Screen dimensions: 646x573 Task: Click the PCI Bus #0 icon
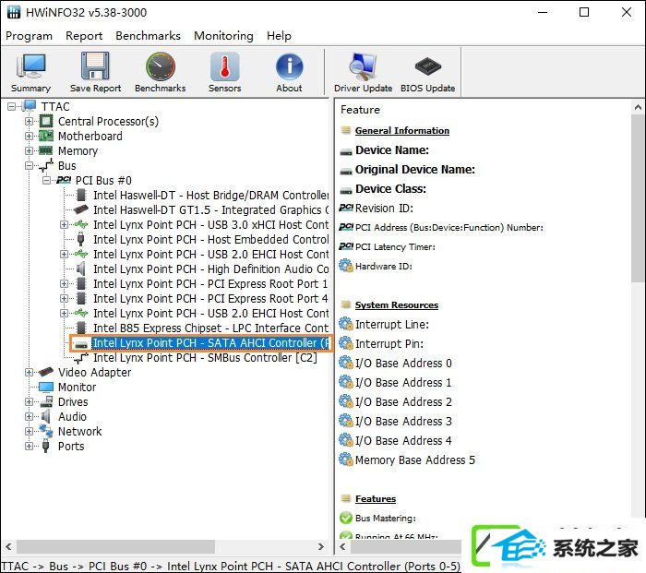(x=64, y=180)
